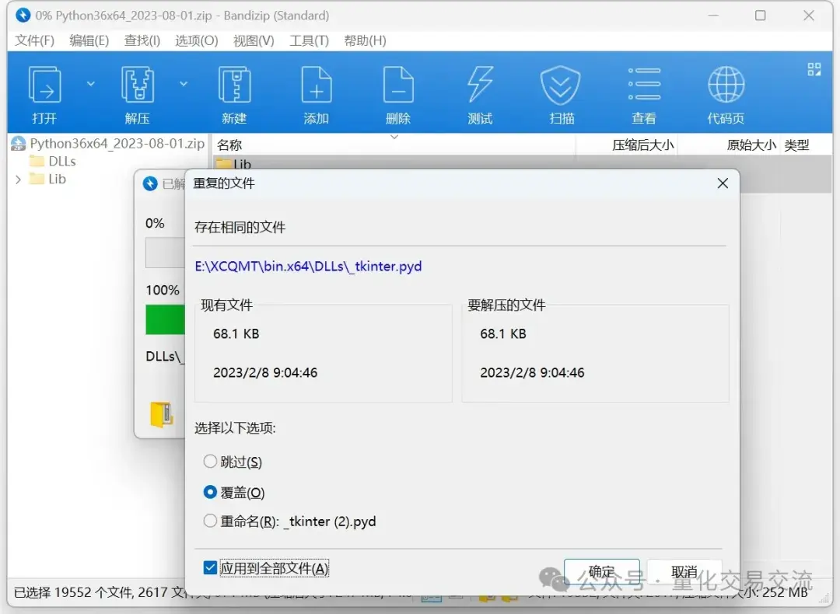Click the Test (测试) lightning icon
The width and height of the screenshot is (840, 614).
click(480, 85)
